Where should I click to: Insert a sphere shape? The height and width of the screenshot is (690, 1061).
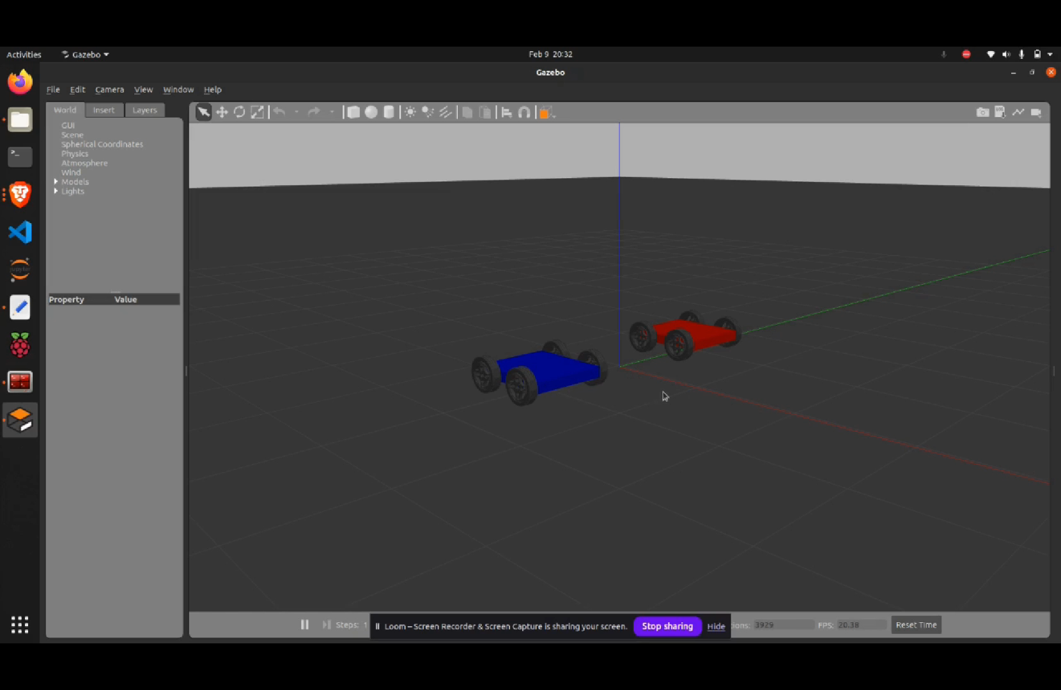(371, 112)
